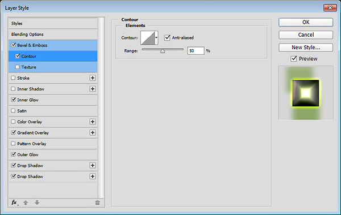Viewport: 341px width, 215px height.
Task: Enable the Inner Shadow checkbox
Action: pos(13,89)
